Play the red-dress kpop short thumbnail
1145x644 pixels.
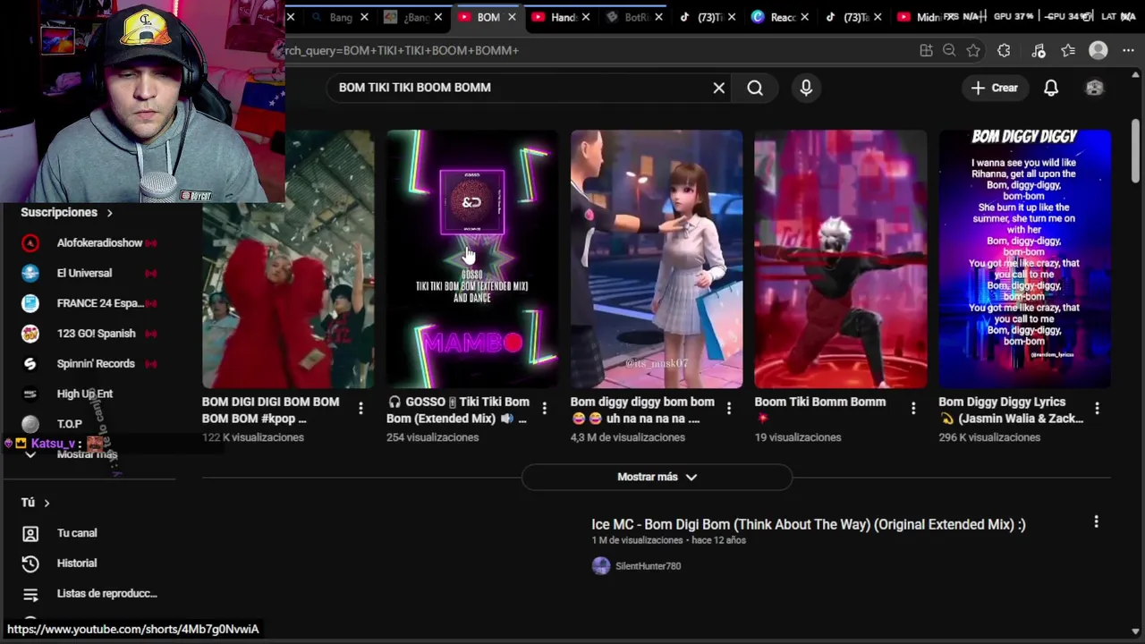(288, 259)
